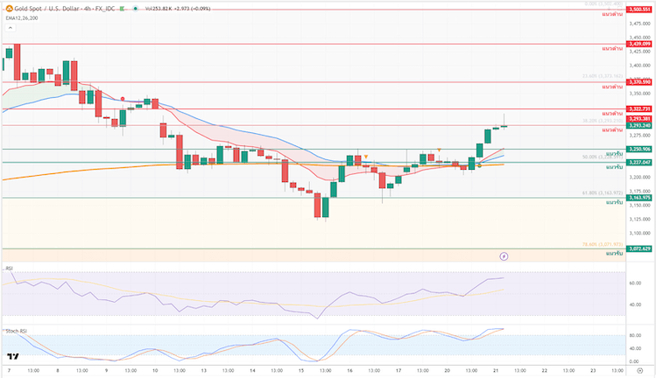This screenshot has height=378, width=656.
Task: Click the 3,250.906 support price label
Action: coord(638,149)
